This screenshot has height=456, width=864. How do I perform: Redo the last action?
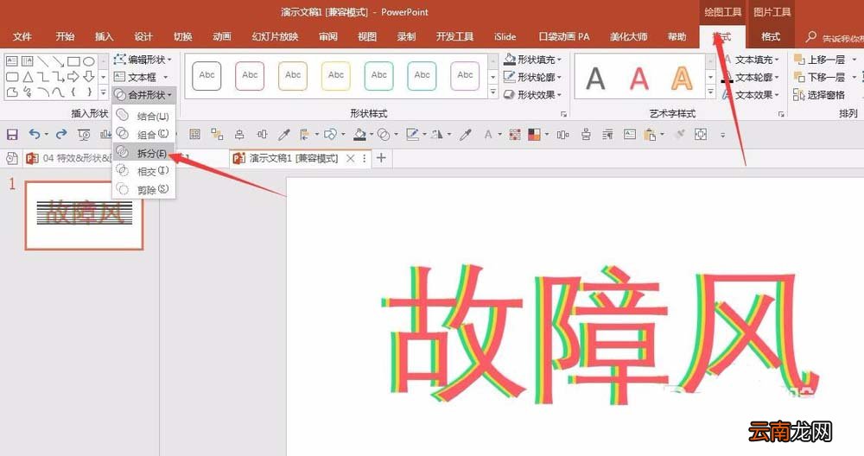[x=61, y=135]
